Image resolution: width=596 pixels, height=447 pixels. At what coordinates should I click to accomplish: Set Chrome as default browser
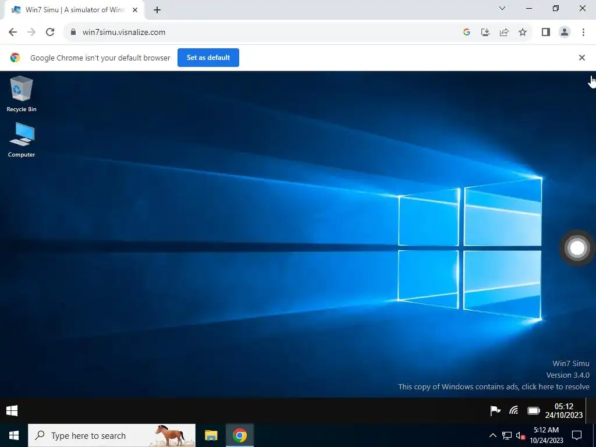point(208,58)
